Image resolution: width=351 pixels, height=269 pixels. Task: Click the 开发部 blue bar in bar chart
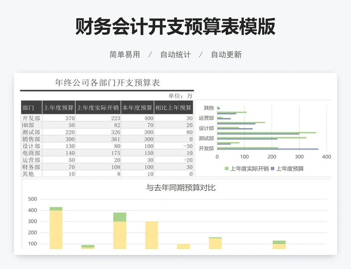tap(268, 149)
